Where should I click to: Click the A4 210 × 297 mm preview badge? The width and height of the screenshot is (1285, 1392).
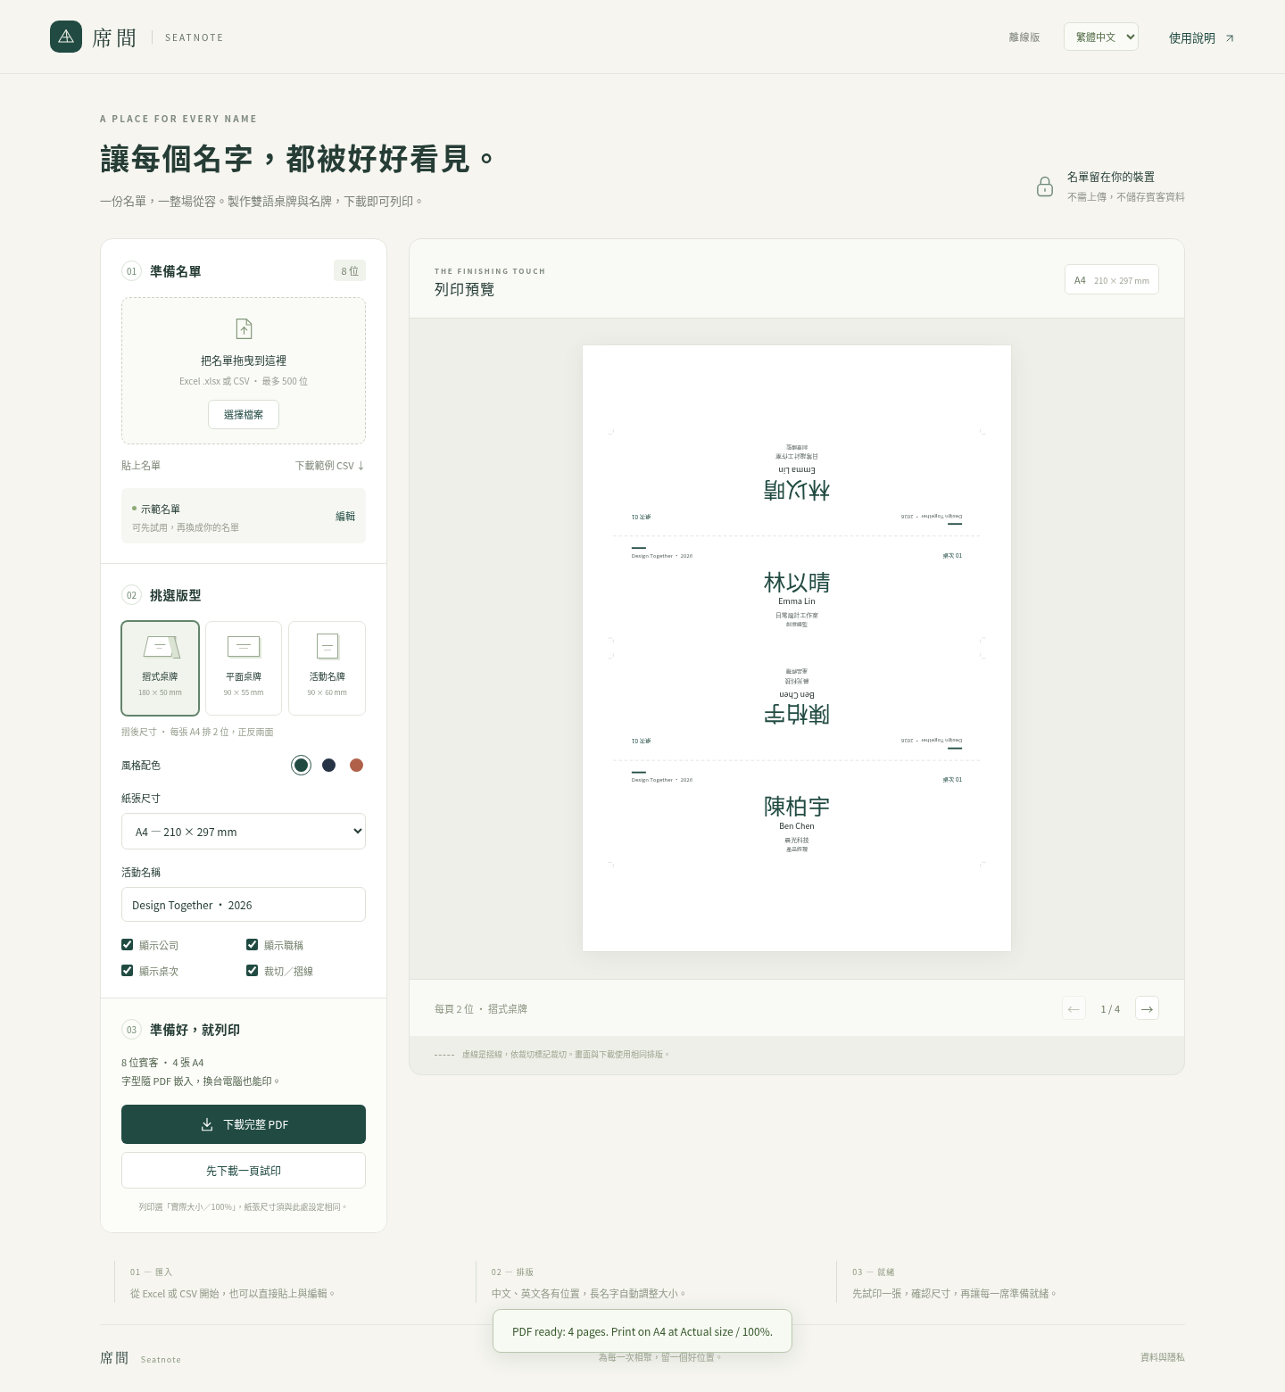point(1112,280)
